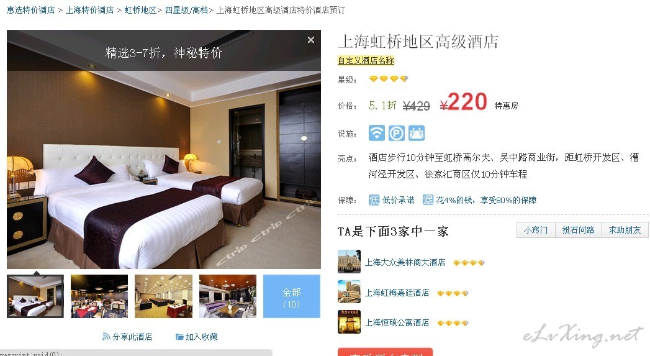Viewport: 650px width, 356px height.
Task: Select the 小窍门 tab
Action: click(536, 230)
